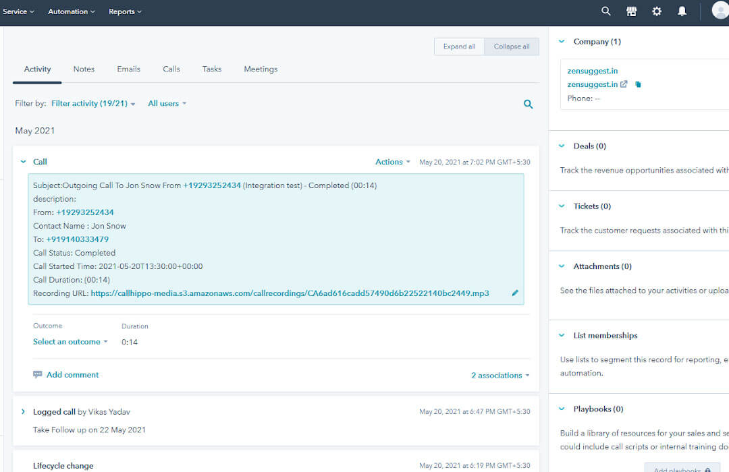Click the Expand all button
Viewport: 729px width, 472px height.
tap(460, 47)
